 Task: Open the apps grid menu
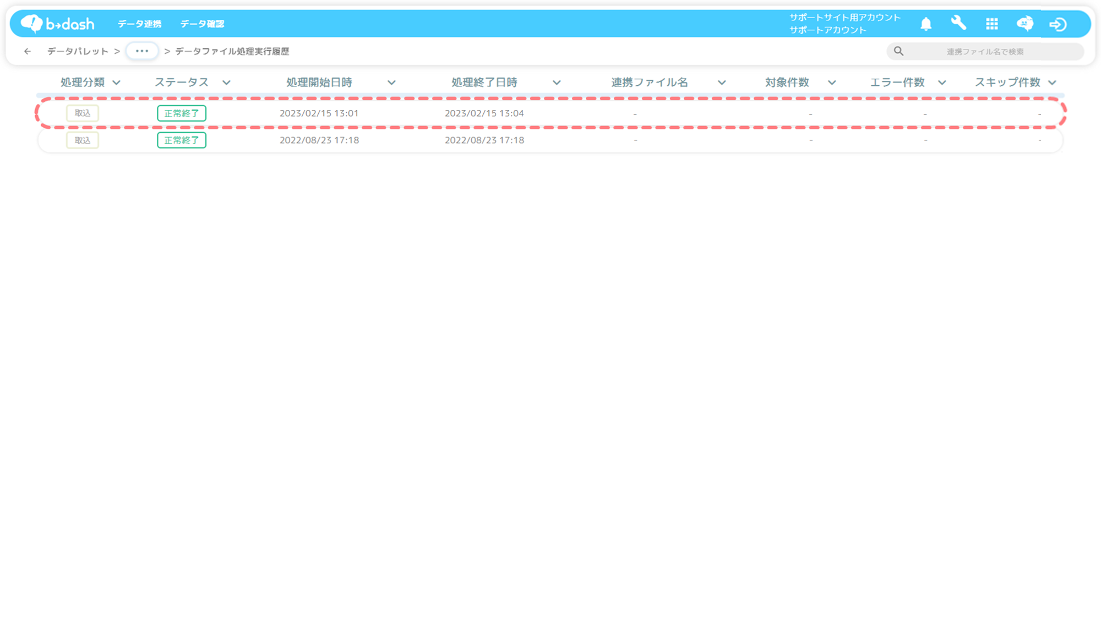992,24
